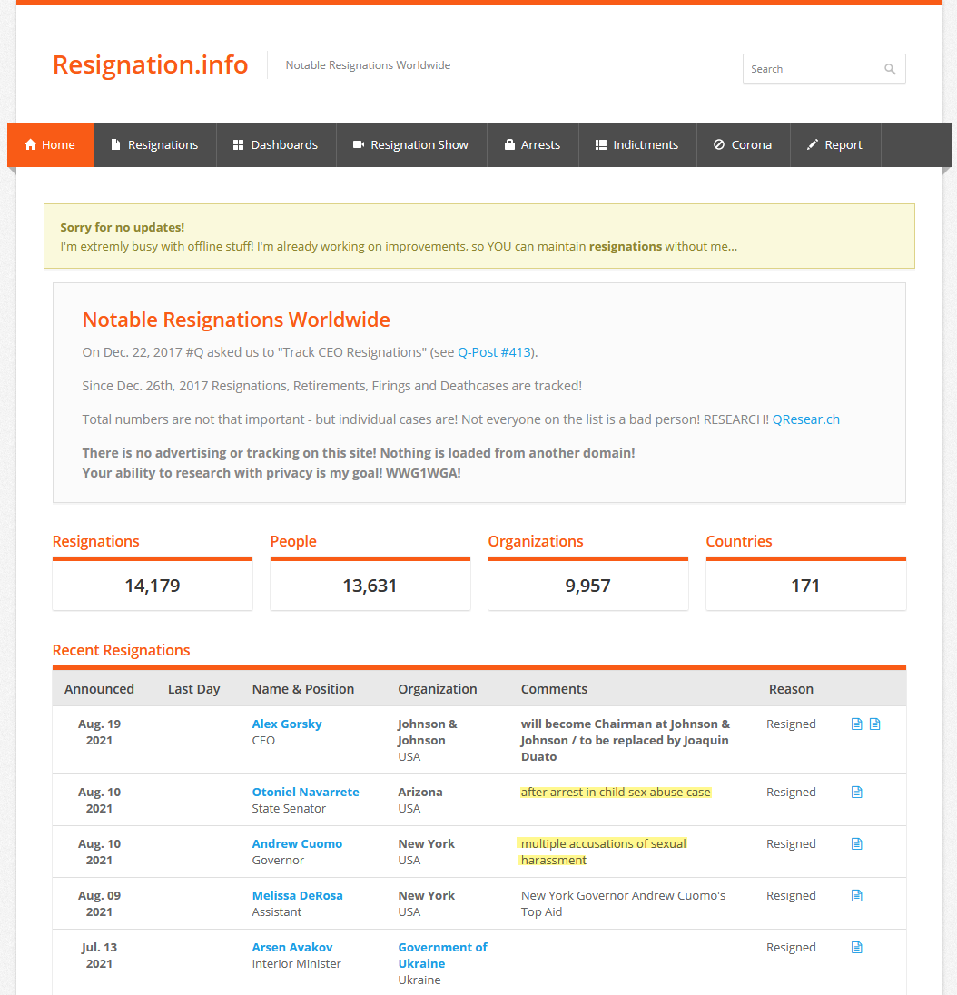The height and width of the screenshot is (995, 957).
Task: Click the People total 13,631
Action: (370, 586)
